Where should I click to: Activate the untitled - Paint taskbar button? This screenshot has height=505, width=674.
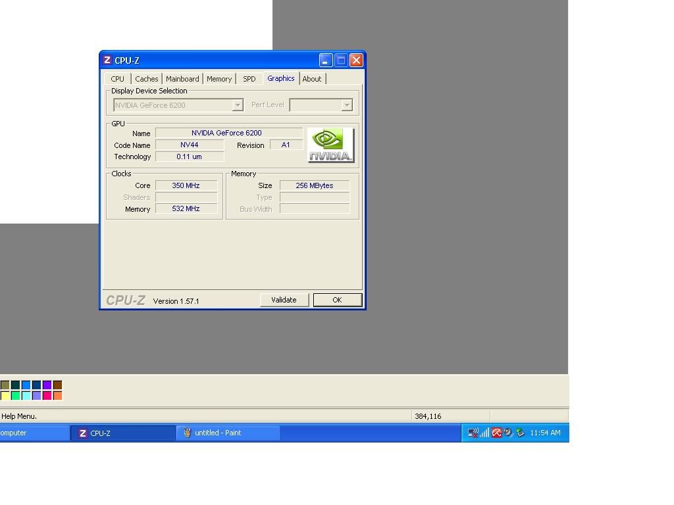[x=228, y=433]
